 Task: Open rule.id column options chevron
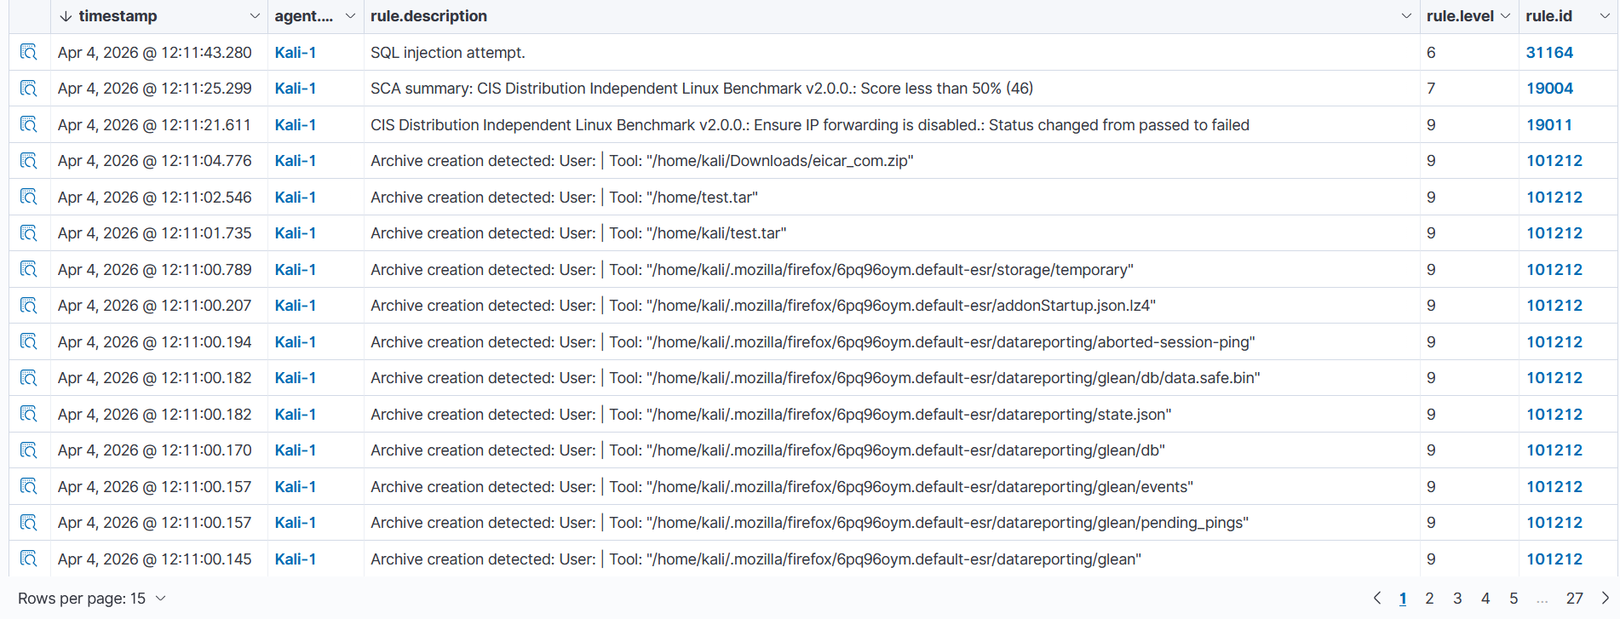coord(1605,16)
